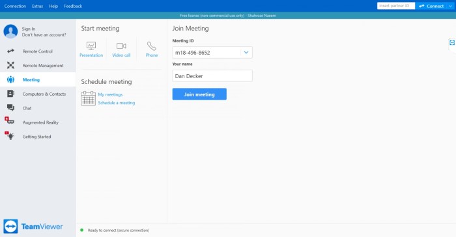Open the Augmented Reality section
Screen dimensions: 456x237
[x=40, y=122]
